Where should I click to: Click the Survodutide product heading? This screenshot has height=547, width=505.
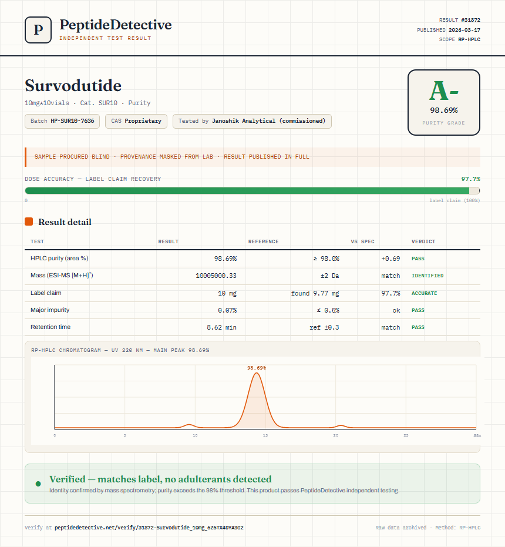click(x=73, y=85)
